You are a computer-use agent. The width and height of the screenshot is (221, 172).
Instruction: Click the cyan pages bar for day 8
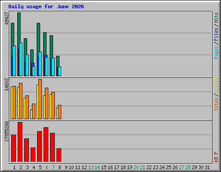tap(60, 71)
